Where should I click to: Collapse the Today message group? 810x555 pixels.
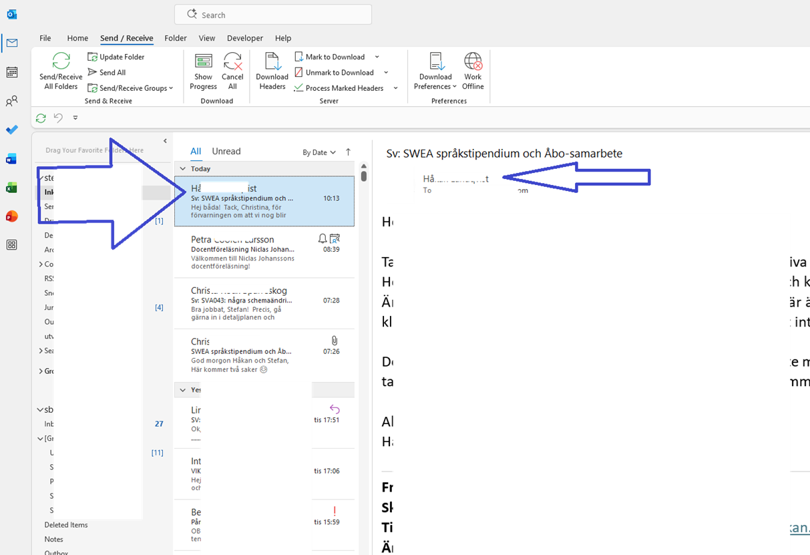tap(183, 169)
